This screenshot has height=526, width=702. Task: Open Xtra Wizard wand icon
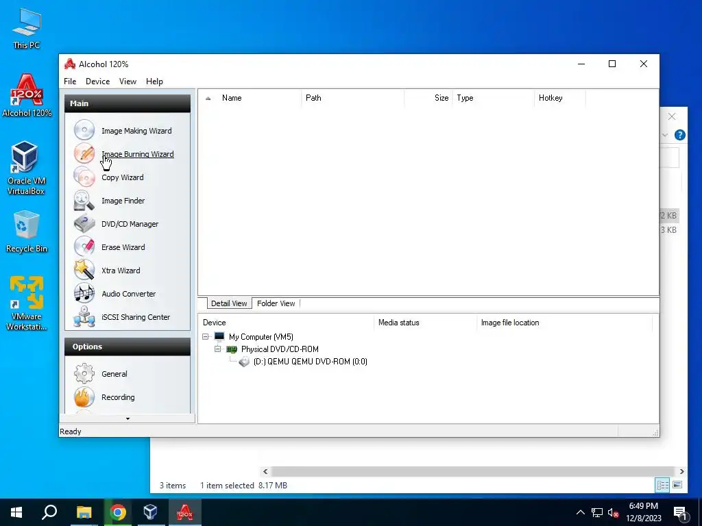84,270
